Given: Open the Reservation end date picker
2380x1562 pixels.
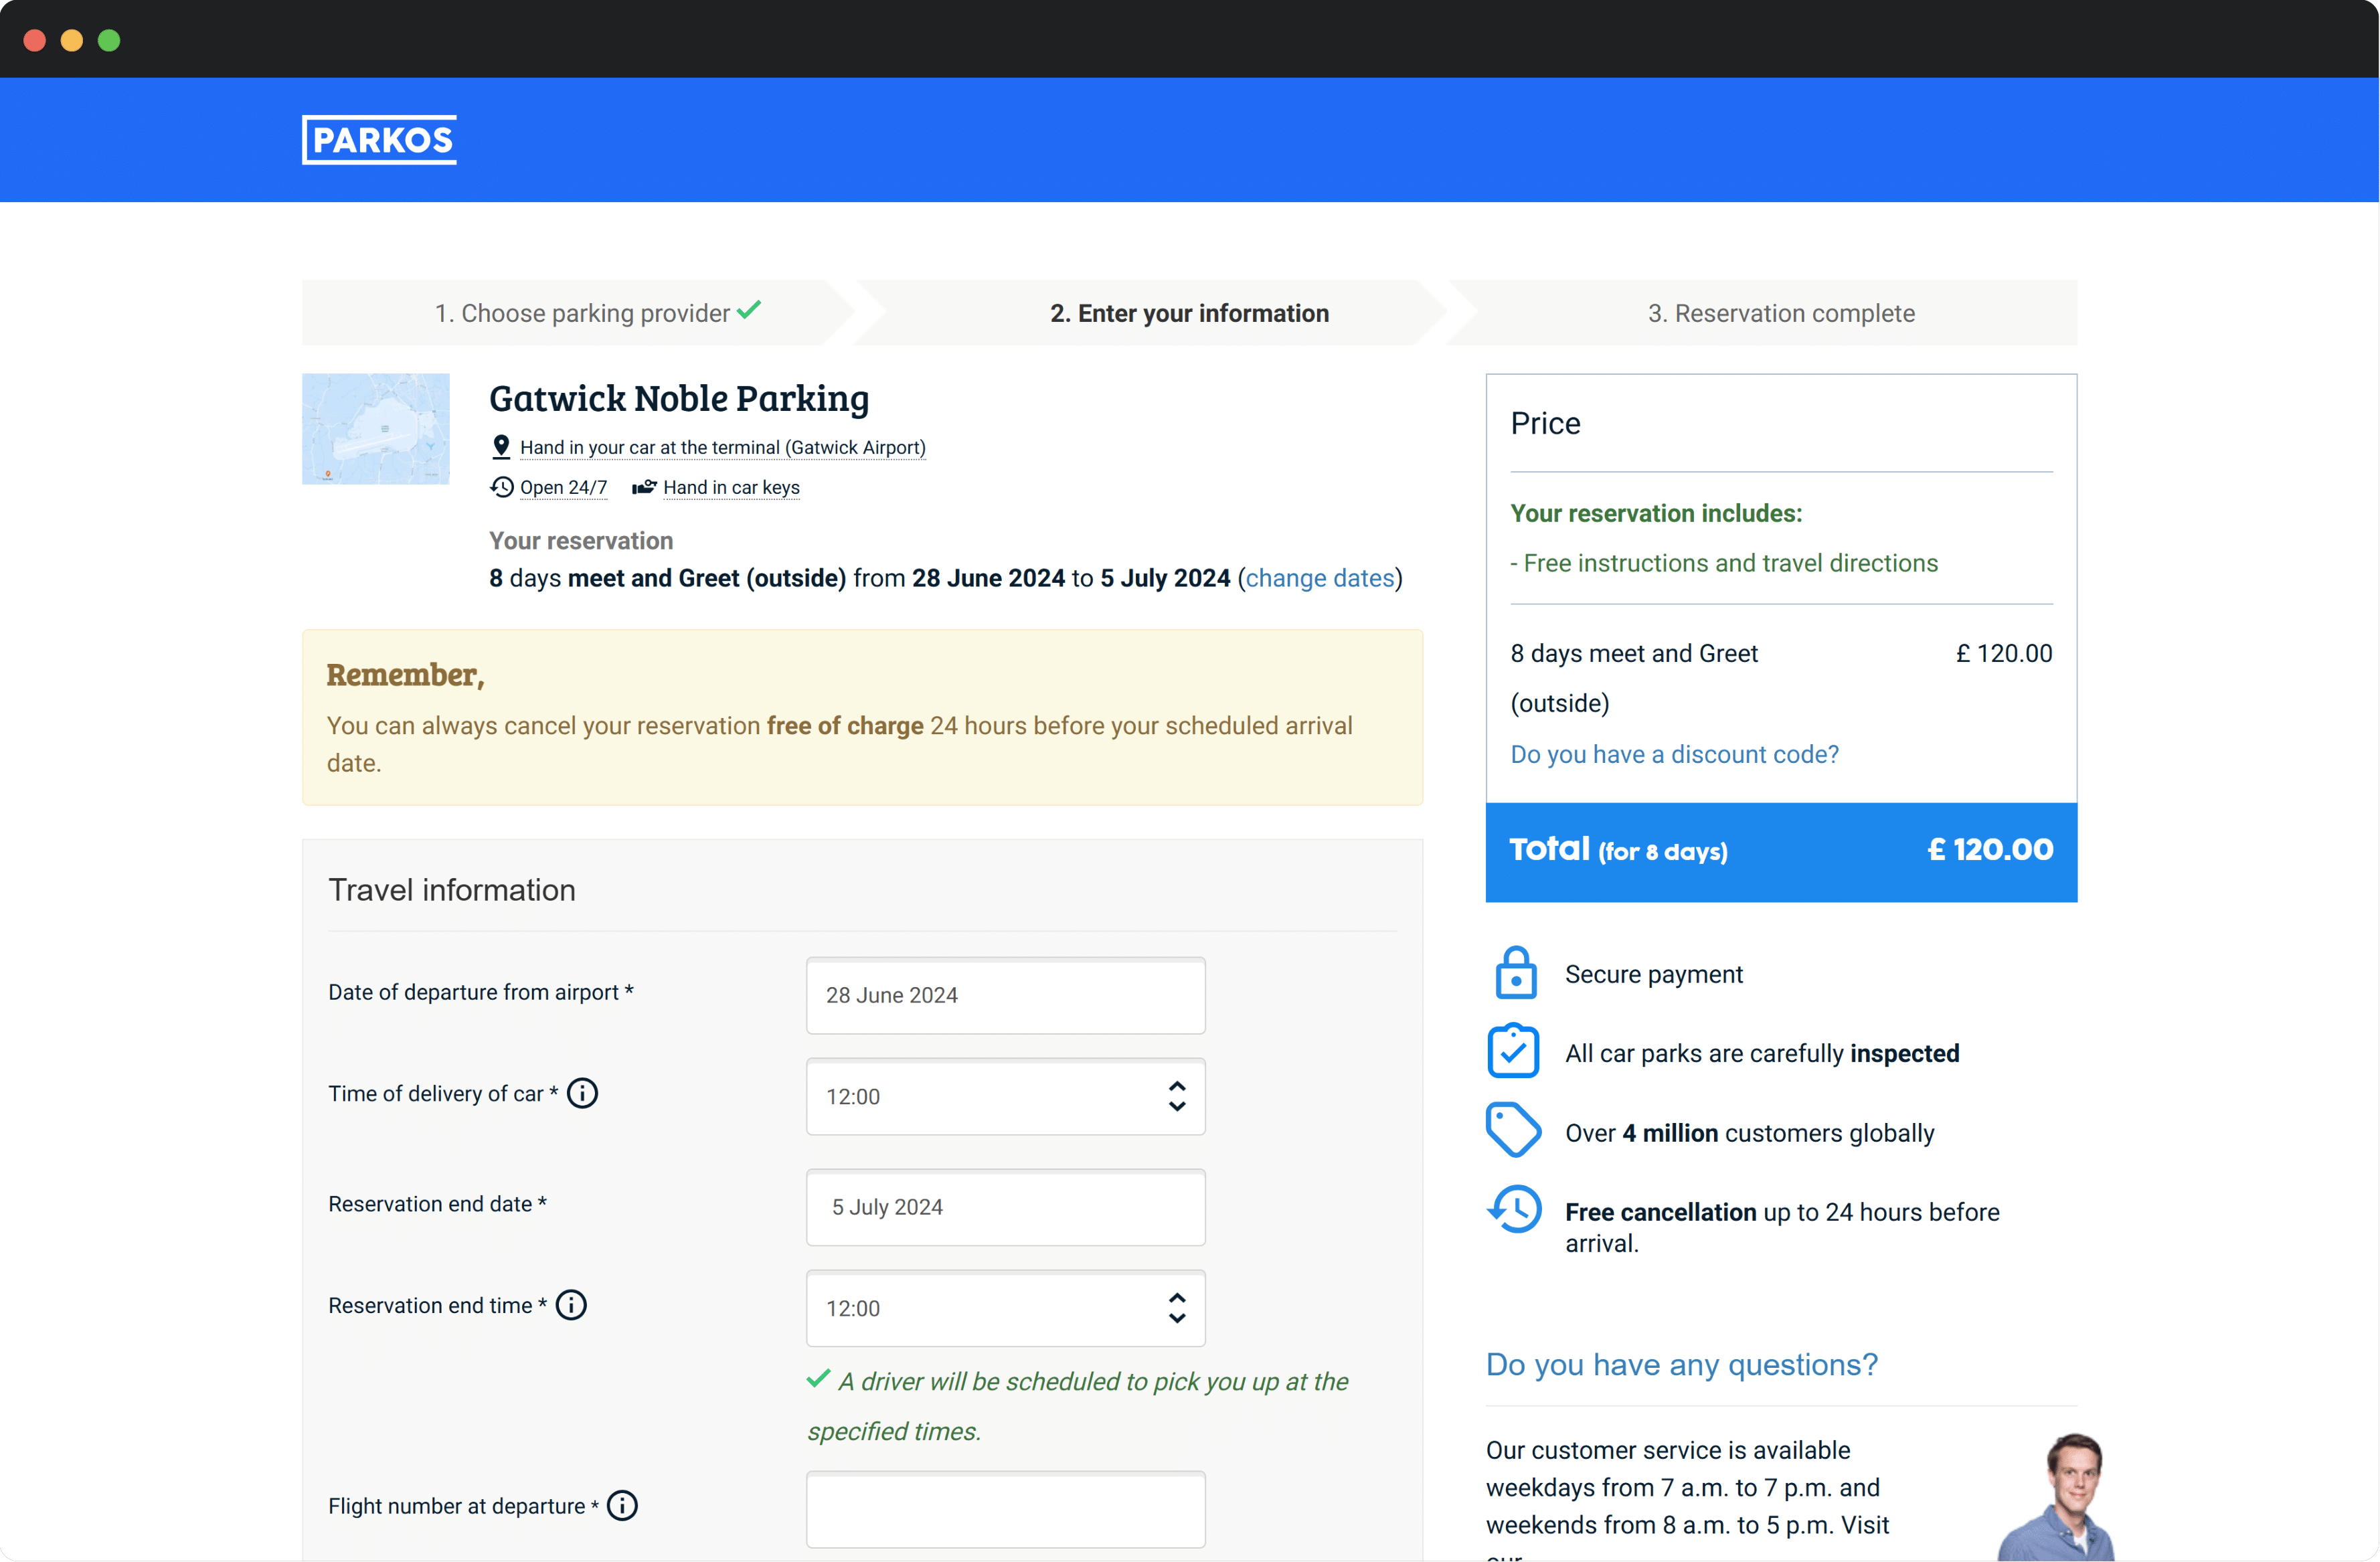Looking at the screenshot, I should tap(1005, 1207).
